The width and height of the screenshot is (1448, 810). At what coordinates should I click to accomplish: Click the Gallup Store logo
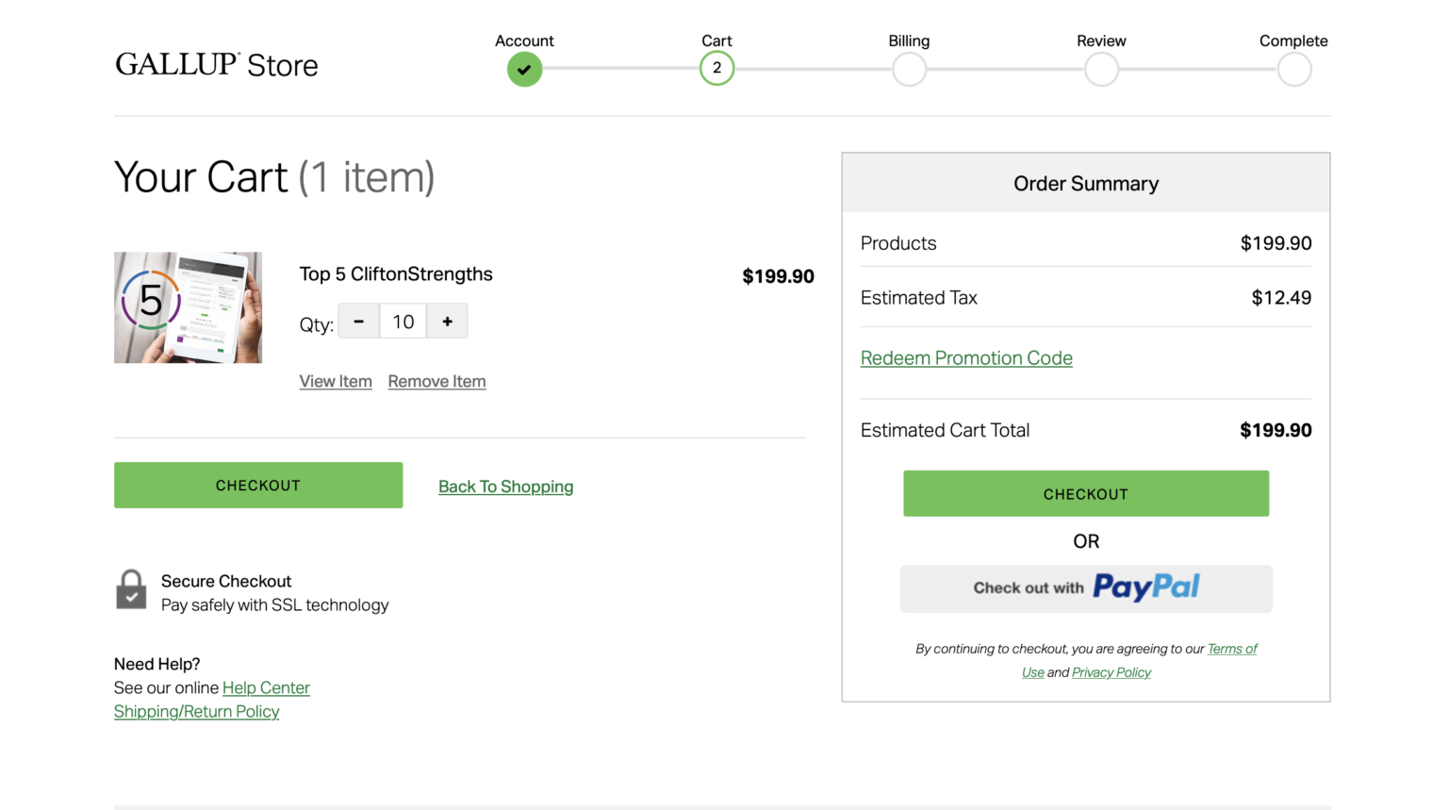pyautogui.click(x=216, y=65)
